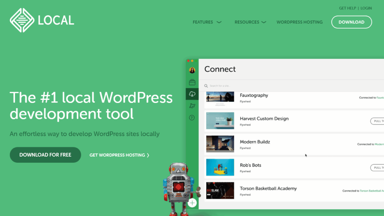Click the Download outlined button
Viewport: 384px width, 216px height.
pyautogui.click(x=351, y=22)
